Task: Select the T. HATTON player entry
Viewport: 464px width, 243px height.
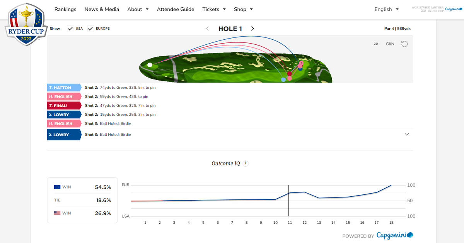Action: click(64, 88)
